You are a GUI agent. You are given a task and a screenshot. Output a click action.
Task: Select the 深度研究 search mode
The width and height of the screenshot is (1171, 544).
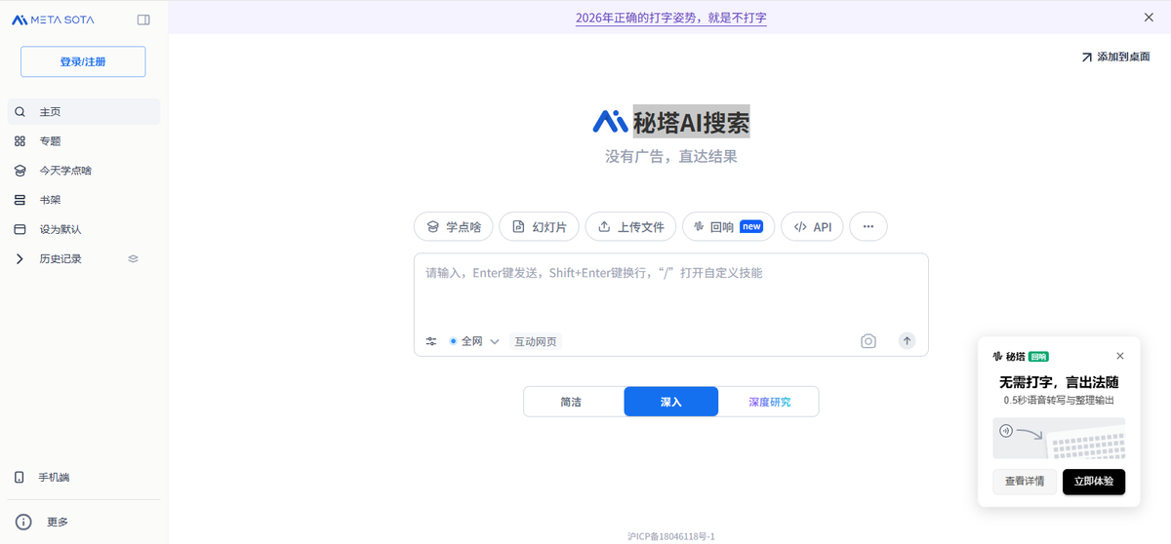769,402
